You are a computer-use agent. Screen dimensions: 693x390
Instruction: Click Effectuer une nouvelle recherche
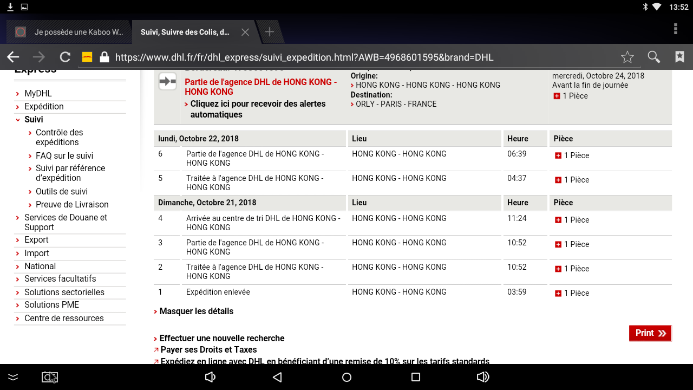click(x=222, y=339)
